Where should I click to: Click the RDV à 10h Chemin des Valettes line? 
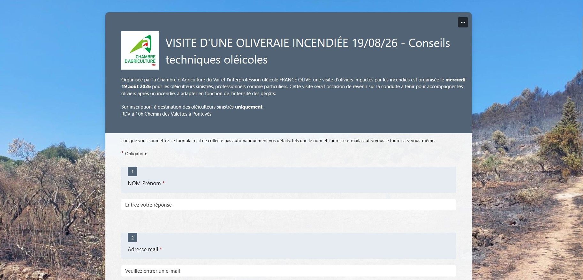166,114
